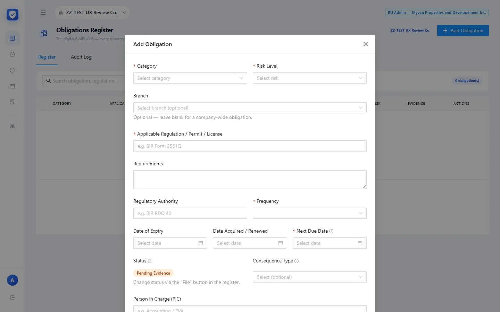Open the Risk Level dropdown
500x312 pixels.
(310, 78)
